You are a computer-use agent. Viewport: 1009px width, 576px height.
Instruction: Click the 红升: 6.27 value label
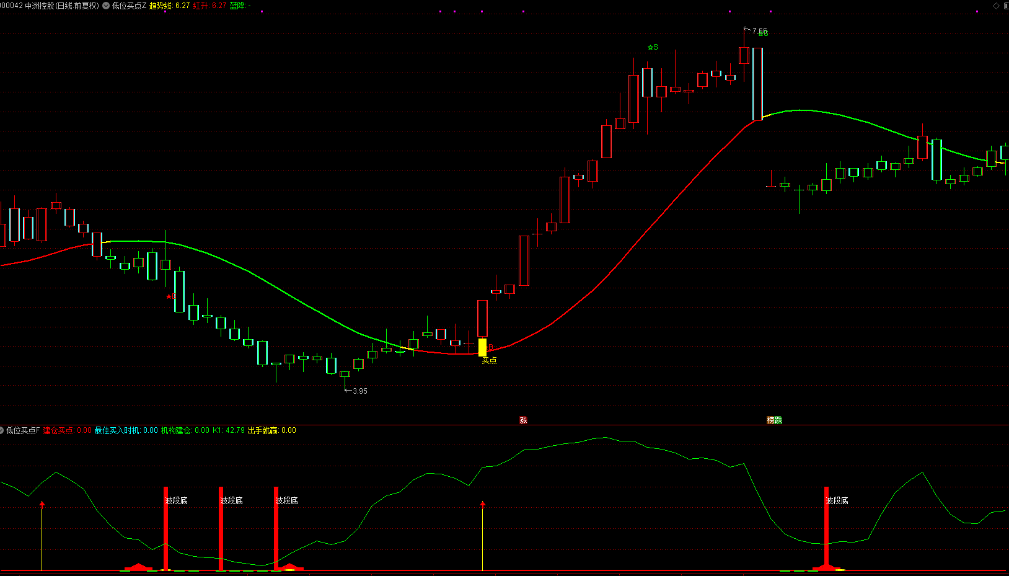[209, 6]
